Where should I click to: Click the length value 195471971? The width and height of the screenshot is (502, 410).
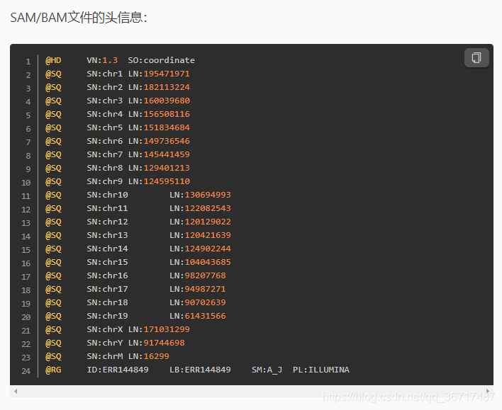tap(167, 74)
